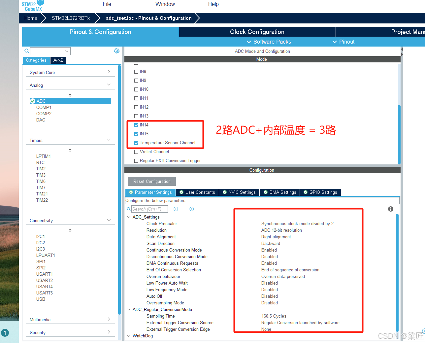Uncheck the IN14 channel checkbox
The height and width of the screenshot is (343, 425).
(x=136, y=125)
